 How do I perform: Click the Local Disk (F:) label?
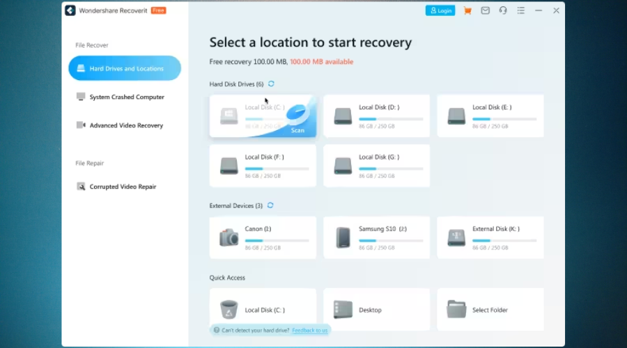264,157
